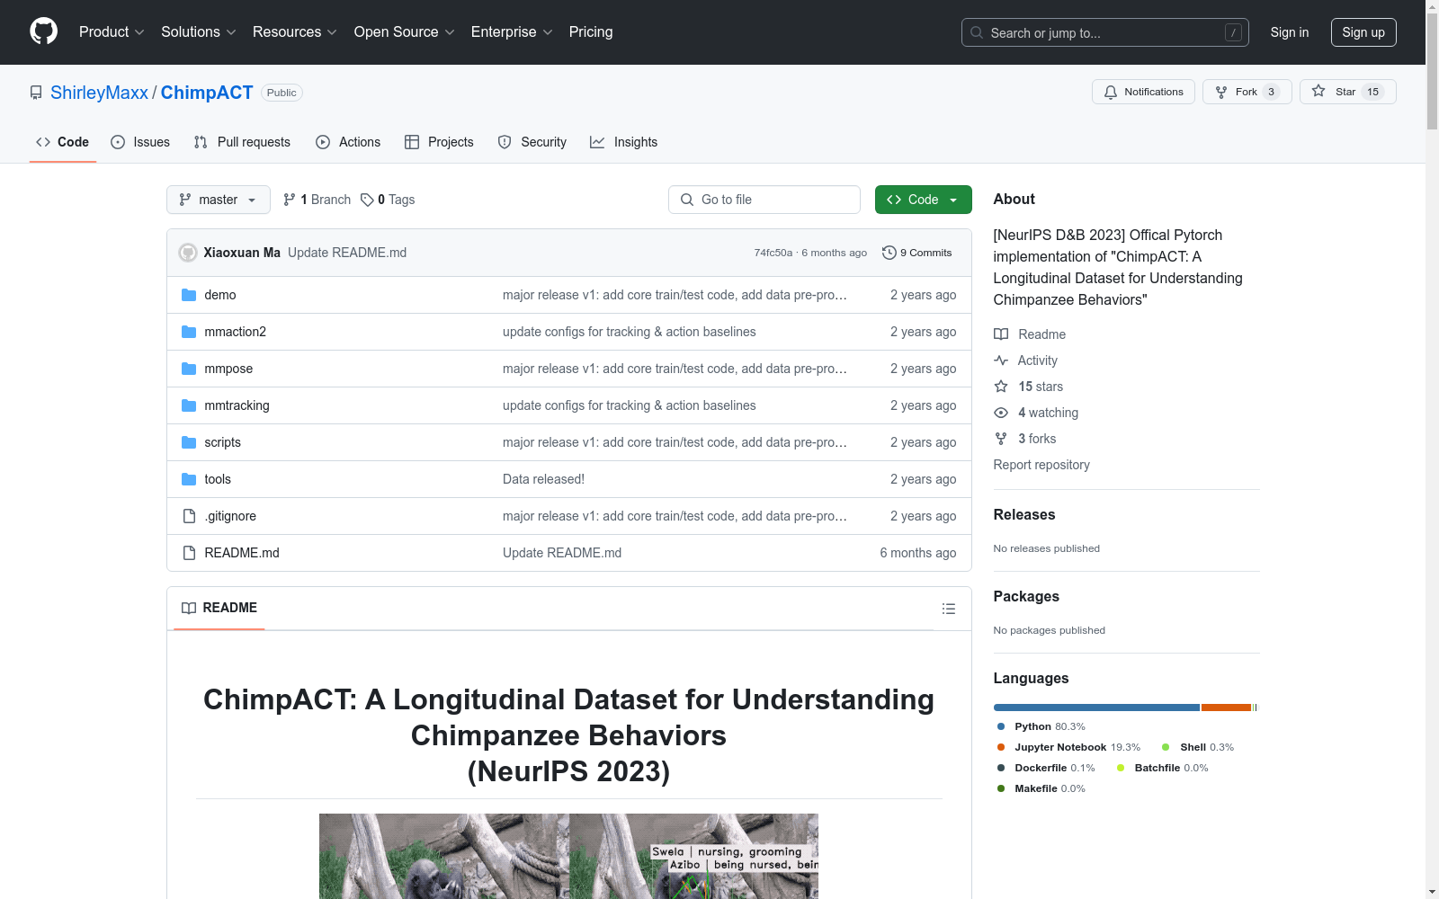Click the Jupyter Notebook language bar segment
The image size is (1439, 899).
click(1226, 708)
